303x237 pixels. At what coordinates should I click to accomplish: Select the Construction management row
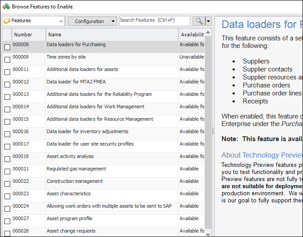tap(74, 181)
